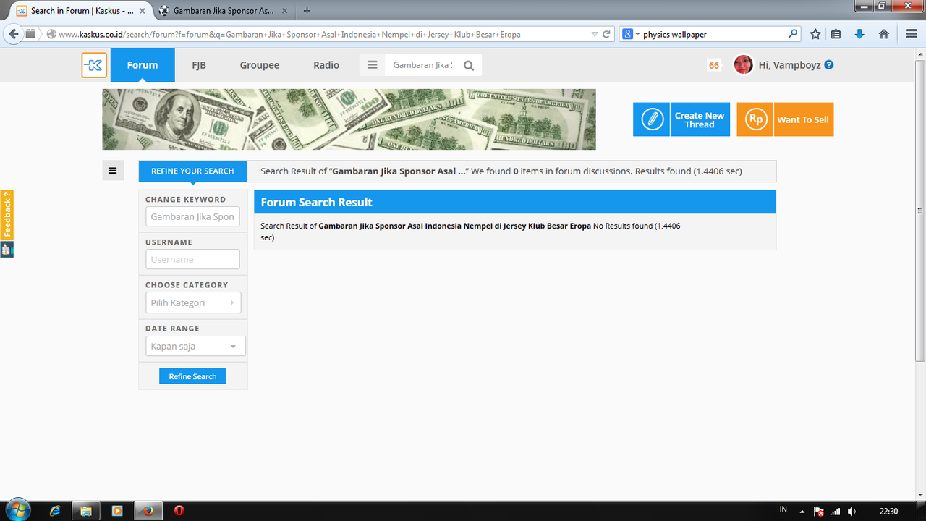Click the header search box with Gambaran Jika
926x521 pixels.
(x=422, y=65)
